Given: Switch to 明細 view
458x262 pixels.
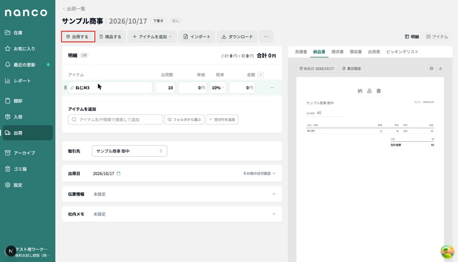Looking at the screenshot, I should pyautogui.click(x=412, y=37).
